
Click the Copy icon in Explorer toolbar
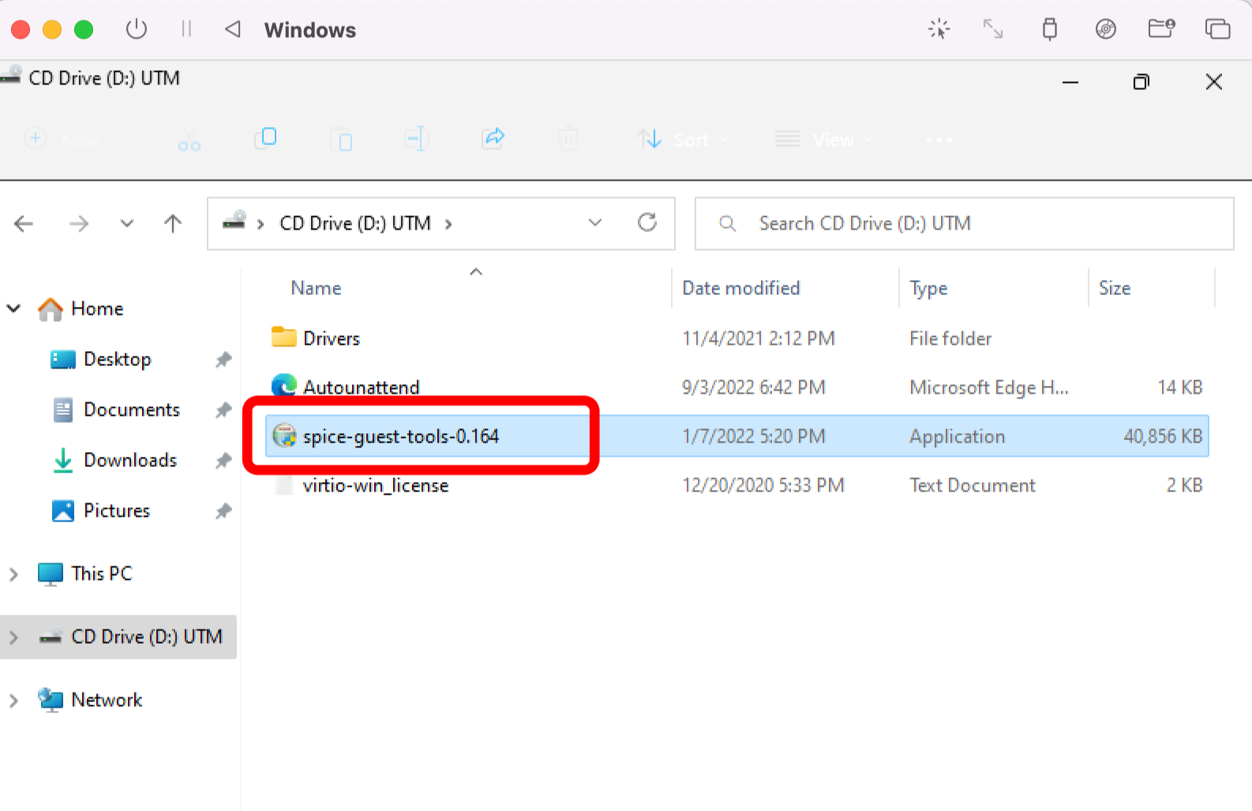pyautogui.click(x=265, y=138)
